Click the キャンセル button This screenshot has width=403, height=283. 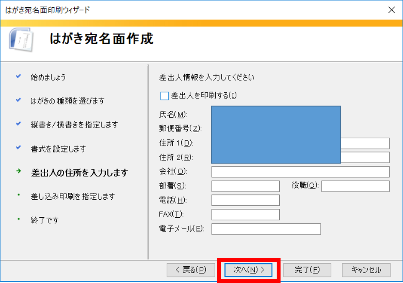(366, 270)
